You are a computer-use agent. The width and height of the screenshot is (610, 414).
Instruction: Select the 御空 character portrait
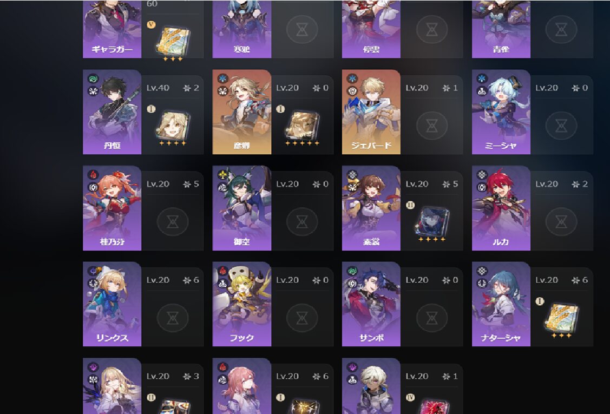click(241, 208)
